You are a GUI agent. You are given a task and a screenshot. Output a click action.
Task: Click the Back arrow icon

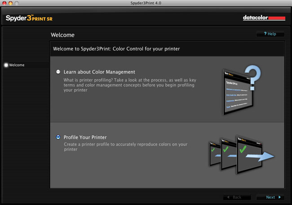228,197
